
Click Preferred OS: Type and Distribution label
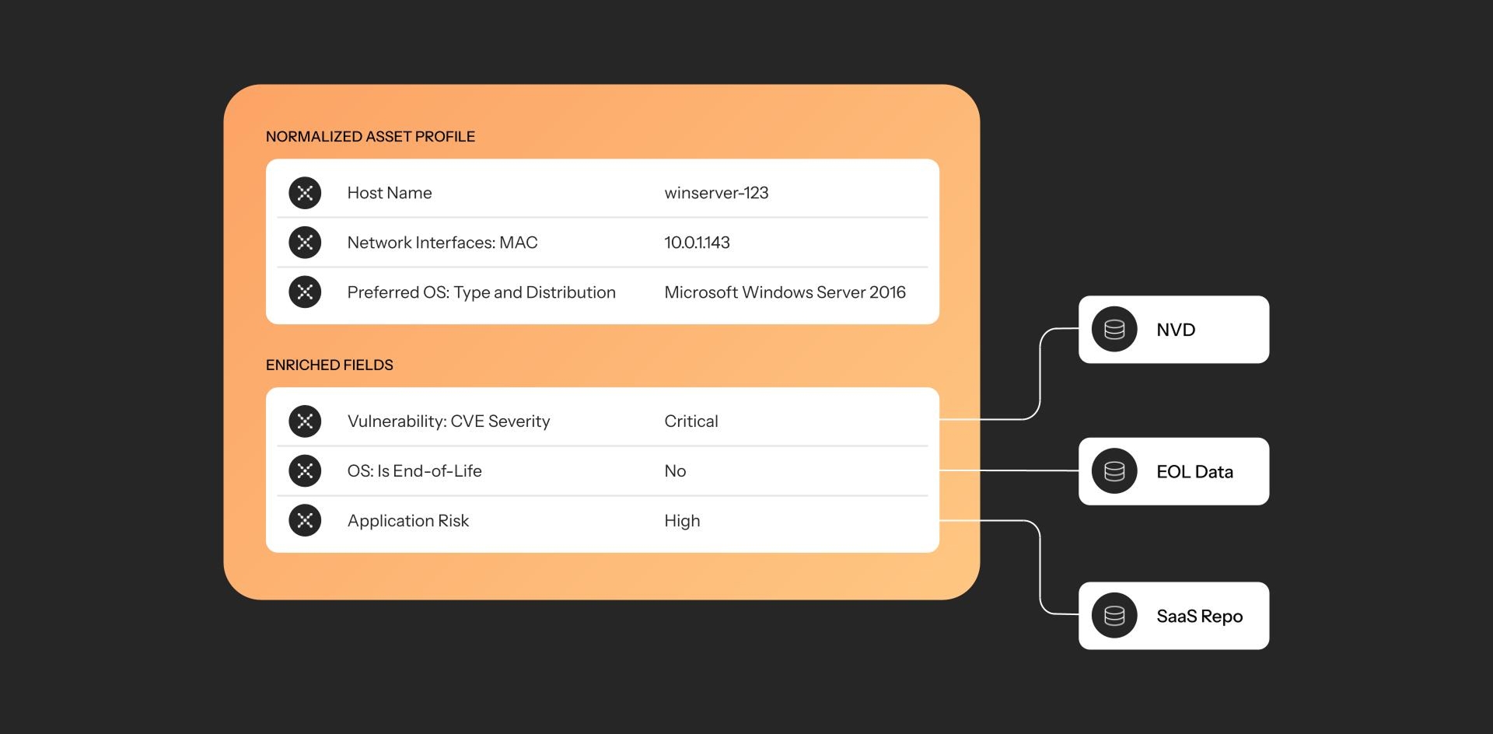click(481, 292)
